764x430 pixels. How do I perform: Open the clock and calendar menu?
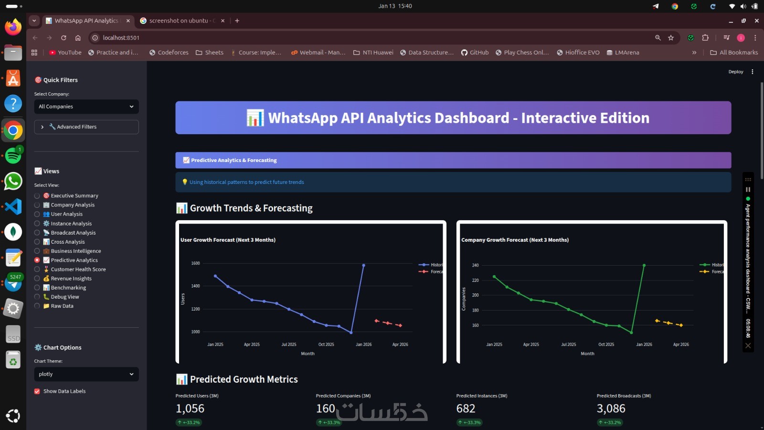click(x=395, y=6)
